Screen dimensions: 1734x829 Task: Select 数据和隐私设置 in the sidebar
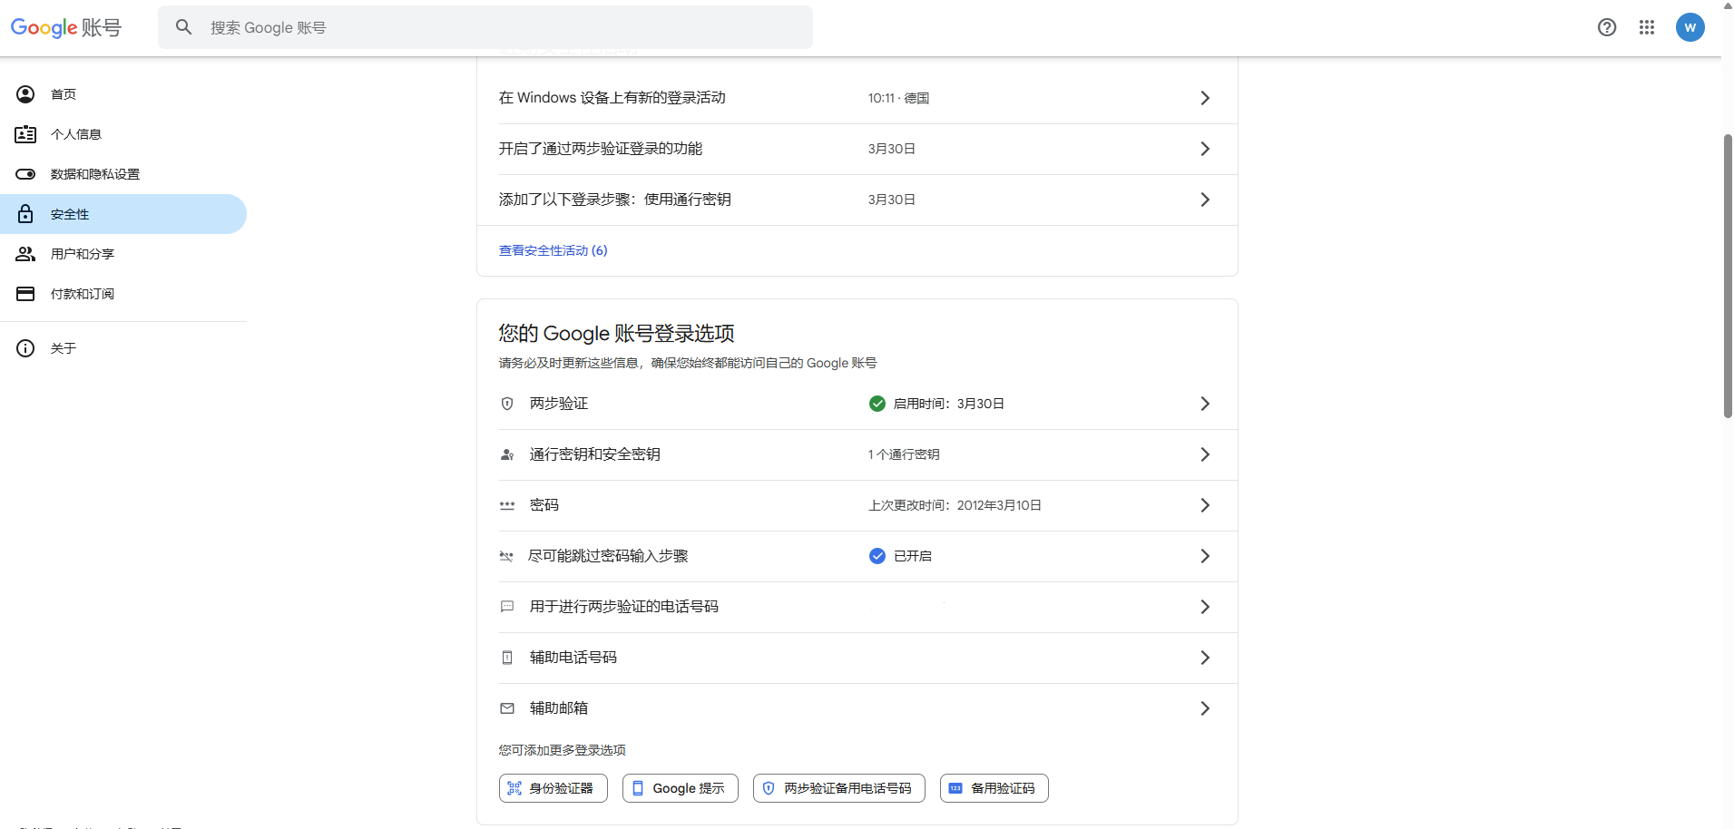(x=95, y=174)
